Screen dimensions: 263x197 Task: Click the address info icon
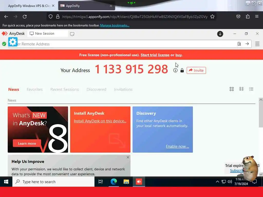pyautogui.click(x=175, y=70)
